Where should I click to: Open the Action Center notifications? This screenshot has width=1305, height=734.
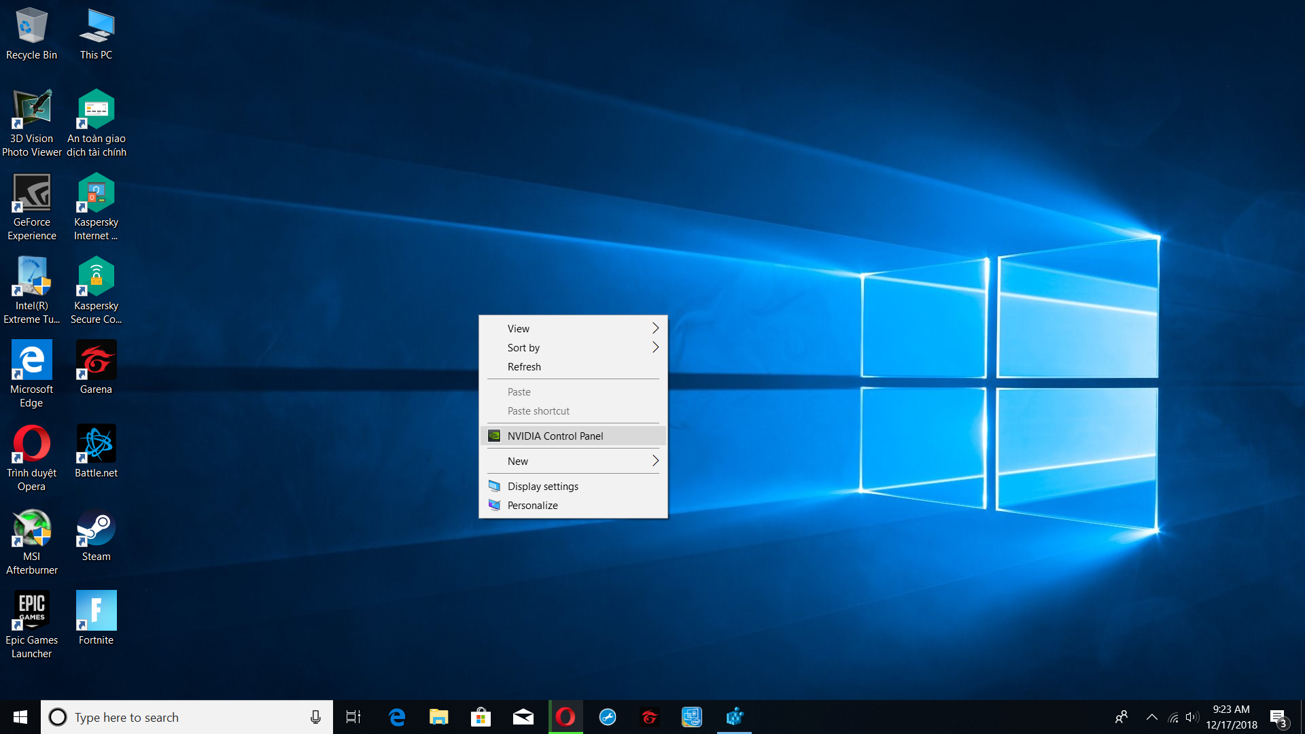click(1278, 718)
